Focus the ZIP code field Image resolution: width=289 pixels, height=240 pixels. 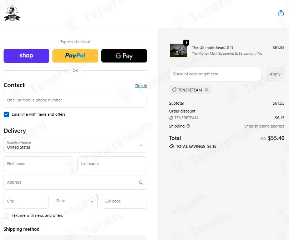[x=124, y=201]
